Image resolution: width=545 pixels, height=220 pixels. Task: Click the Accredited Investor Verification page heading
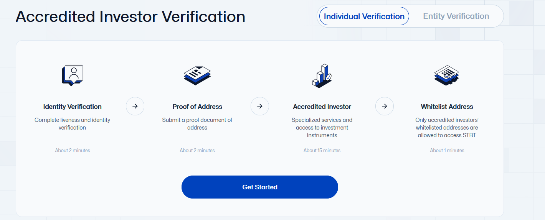click(x=130, y=16)
